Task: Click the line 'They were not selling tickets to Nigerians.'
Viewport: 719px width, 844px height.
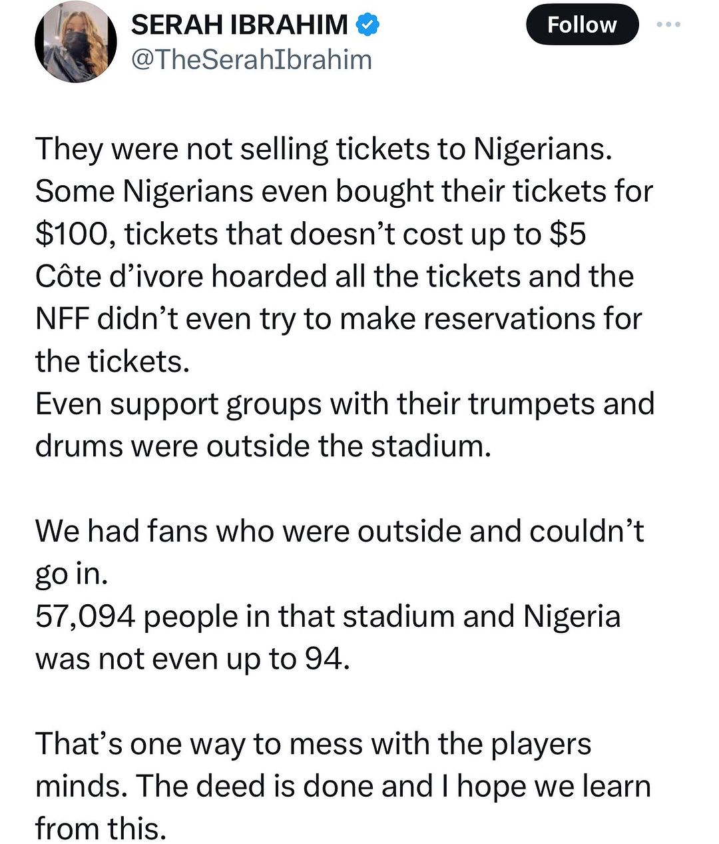Action: (x=324, y=149)
